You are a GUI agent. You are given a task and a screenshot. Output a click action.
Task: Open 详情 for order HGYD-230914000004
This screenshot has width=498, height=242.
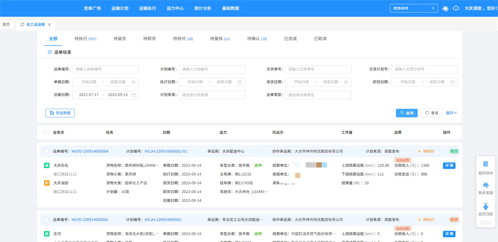click(449, 165)
